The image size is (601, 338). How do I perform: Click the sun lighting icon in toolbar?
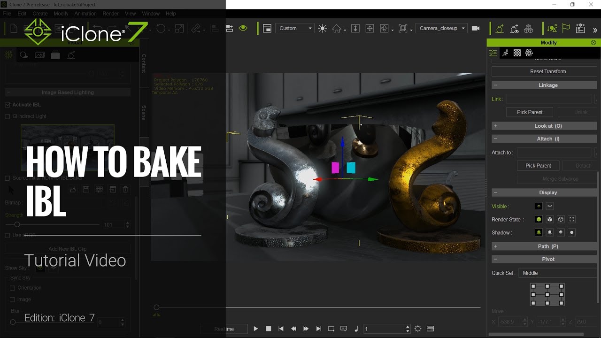point(323,28)
